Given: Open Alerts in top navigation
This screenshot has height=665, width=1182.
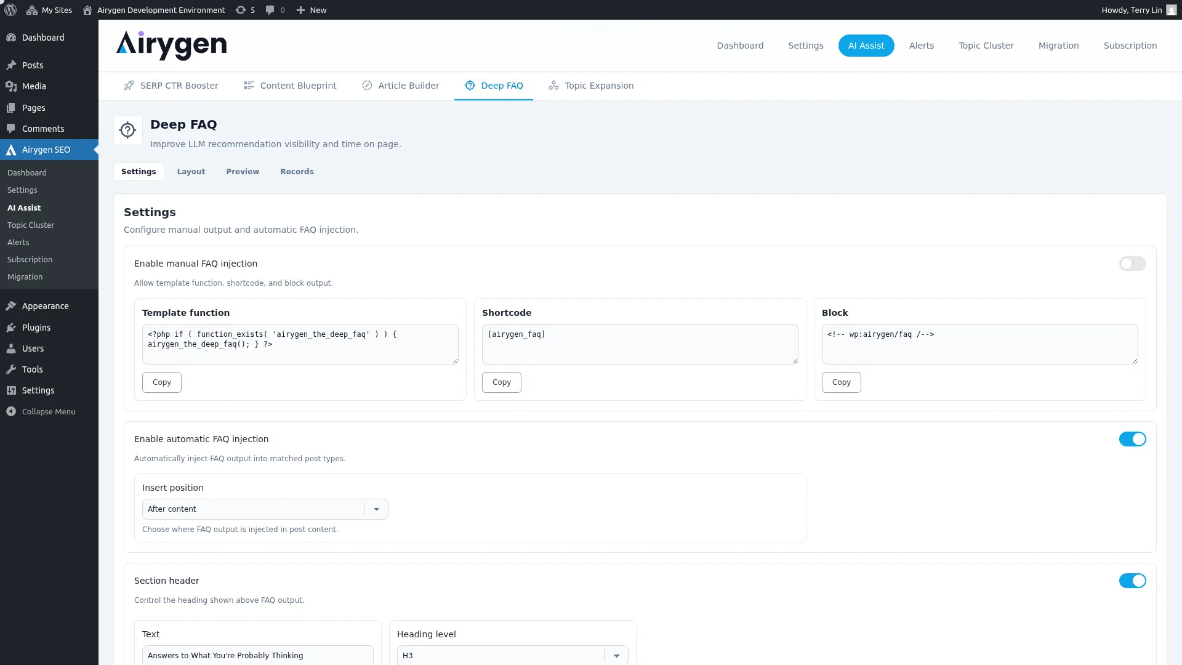Looking at the screenshot, I should click(921, 46).
